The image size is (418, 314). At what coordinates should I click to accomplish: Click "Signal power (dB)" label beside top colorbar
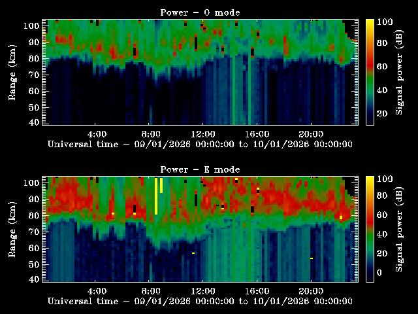399,71
